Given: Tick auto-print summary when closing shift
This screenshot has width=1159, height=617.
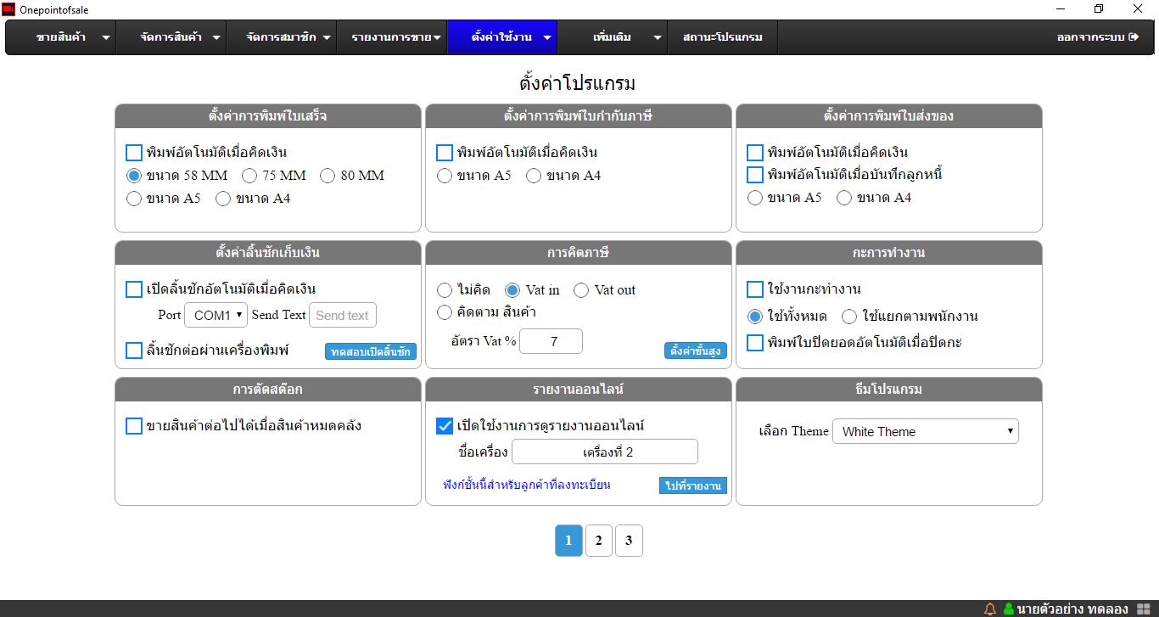Looking at the screenshot, I should (755, 343).
